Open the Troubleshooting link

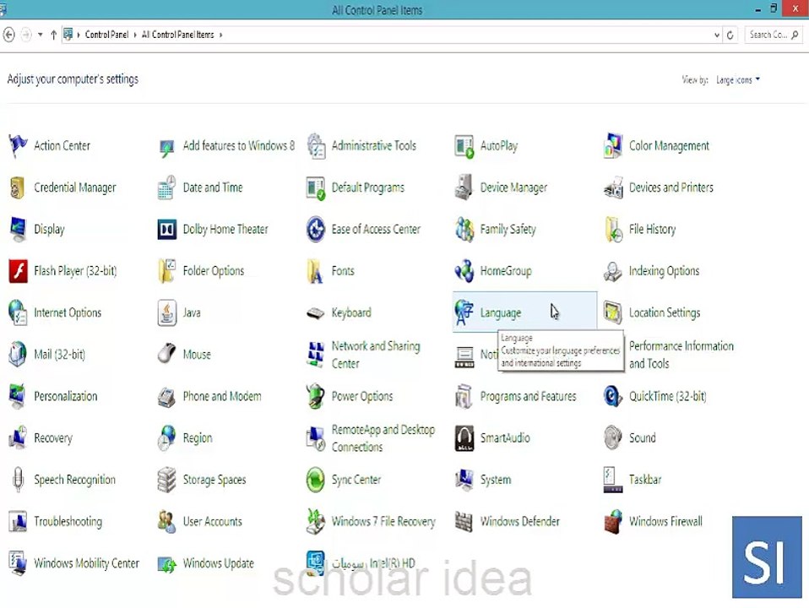coord(68,522)
